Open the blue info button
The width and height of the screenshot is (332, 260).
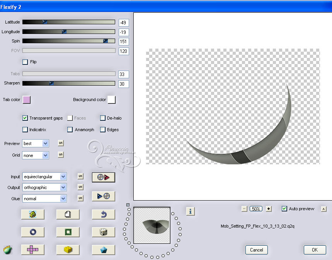pos(191,211)
